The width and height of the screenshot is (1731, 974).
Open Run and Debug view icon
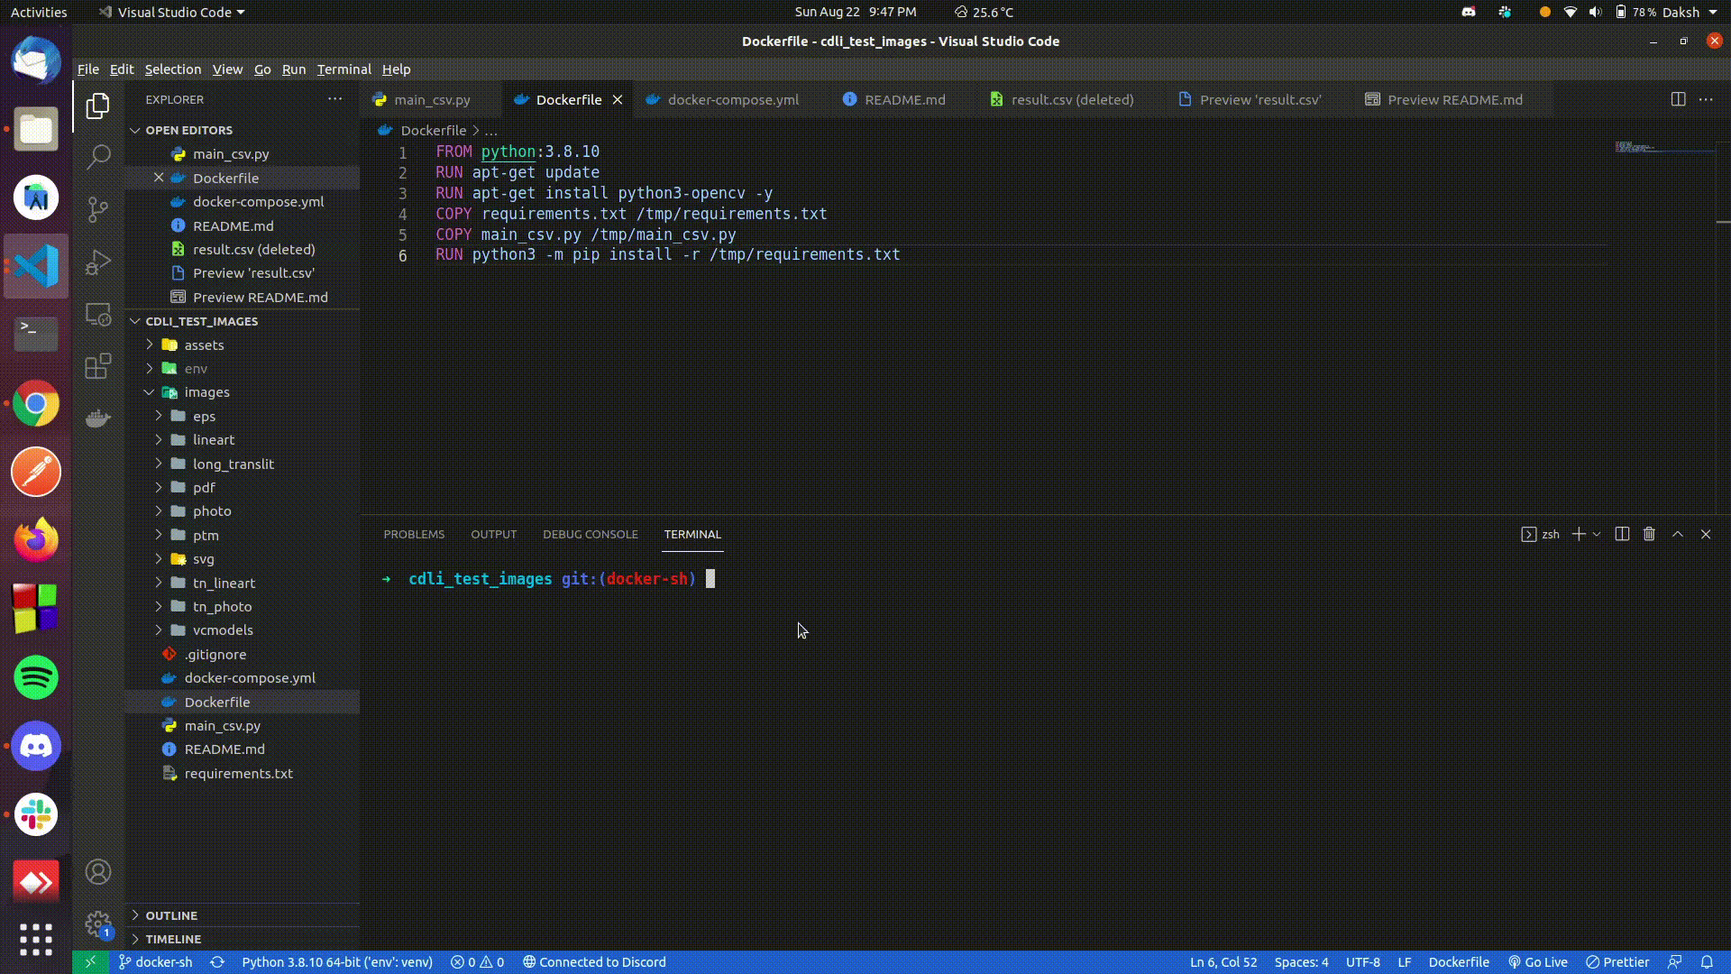click(98, 262)
